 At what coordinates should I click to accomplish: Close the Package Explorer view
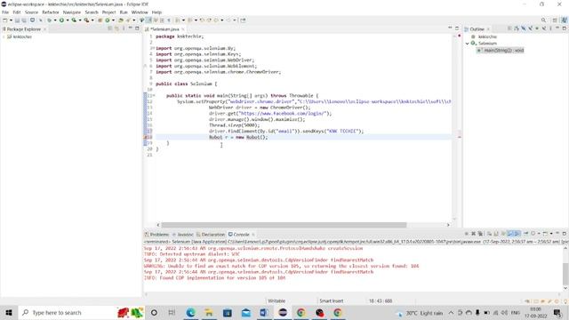point(45,29)
